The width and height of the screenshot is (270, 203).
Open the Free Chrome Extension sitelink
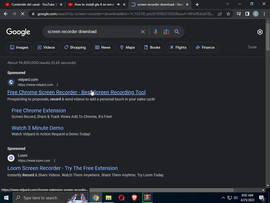(x=39, y=110)
